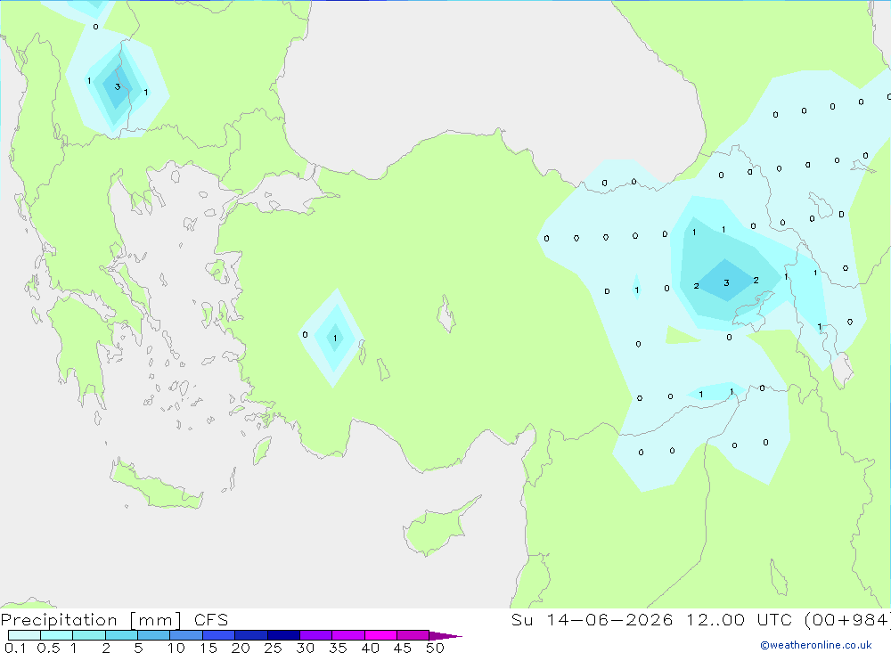Click the '20' legend label
The image size is (891, 653).
241,648
